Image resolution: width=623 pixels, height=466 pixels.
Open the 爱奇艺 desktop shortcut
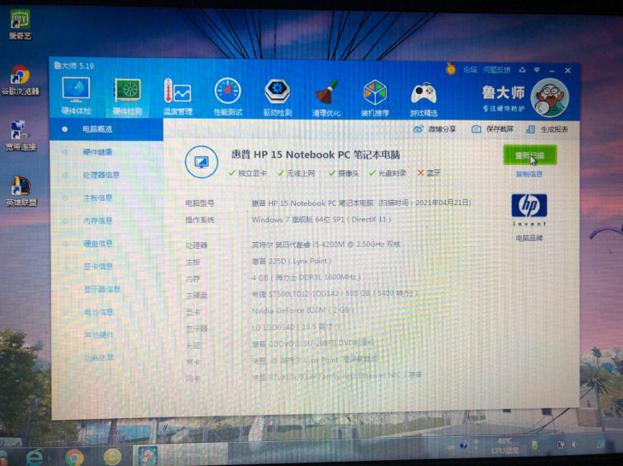pyautogui.click(x=20, y=25)
